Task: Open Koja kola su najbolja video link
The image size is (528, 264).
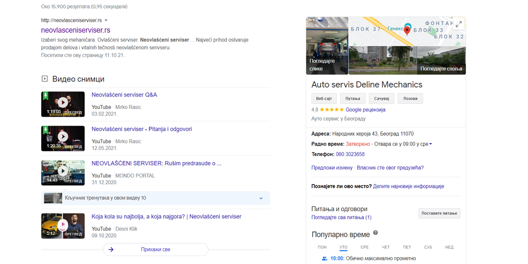Action: [166, 216]
